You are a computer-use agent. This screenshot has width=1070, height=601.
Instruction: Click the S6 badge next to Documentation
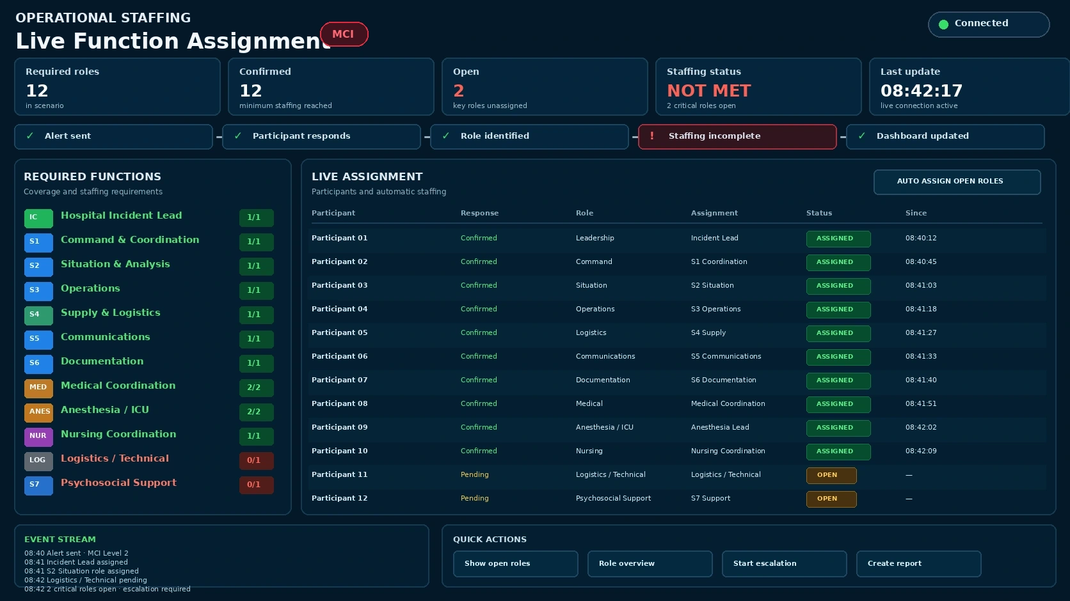(38, 364)
